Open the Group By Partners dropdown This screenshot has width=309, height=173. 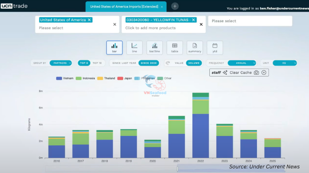(x=61, y=63)
